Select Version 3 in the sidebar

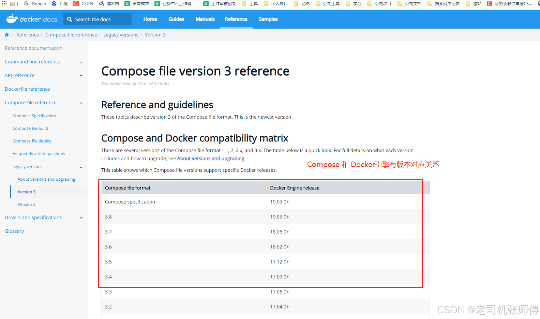click(x=27, y=192)
